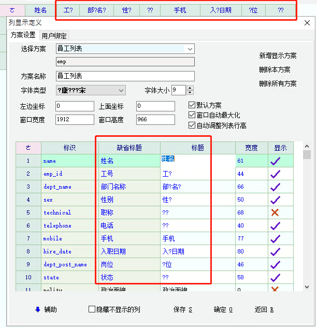Click the scrollbar down arrow of the column list
Screen dimensions: 317x328
307,287
